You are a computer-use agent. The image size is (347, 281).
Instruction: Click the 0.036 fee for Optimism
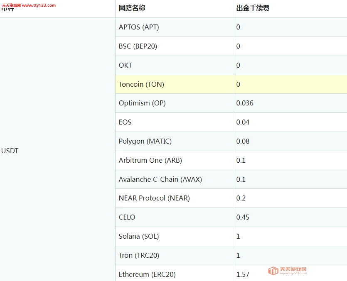click(245, 103)
